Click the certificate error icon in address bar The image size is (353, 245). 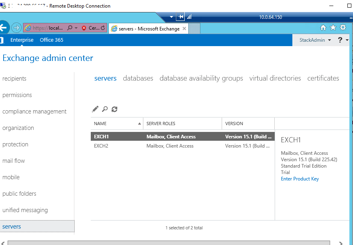point(84,28)
